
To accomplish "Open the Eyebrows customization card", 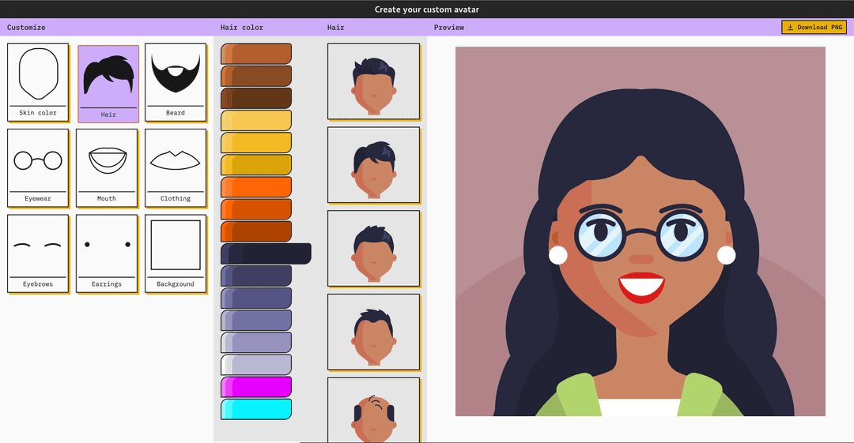I will [38, 253].
